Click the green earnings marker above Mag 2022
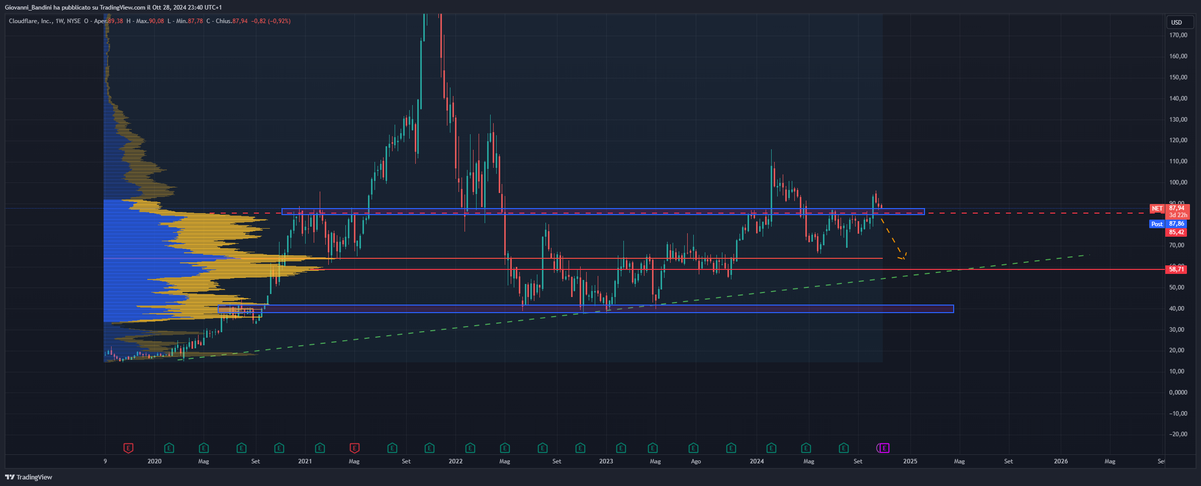Screen dimensions: 1201x486 (x=505, y=448)
